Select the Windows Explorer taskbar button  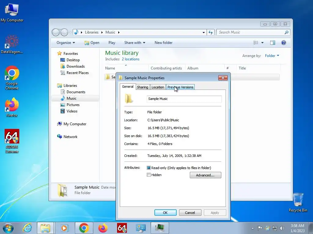(45, 228)
